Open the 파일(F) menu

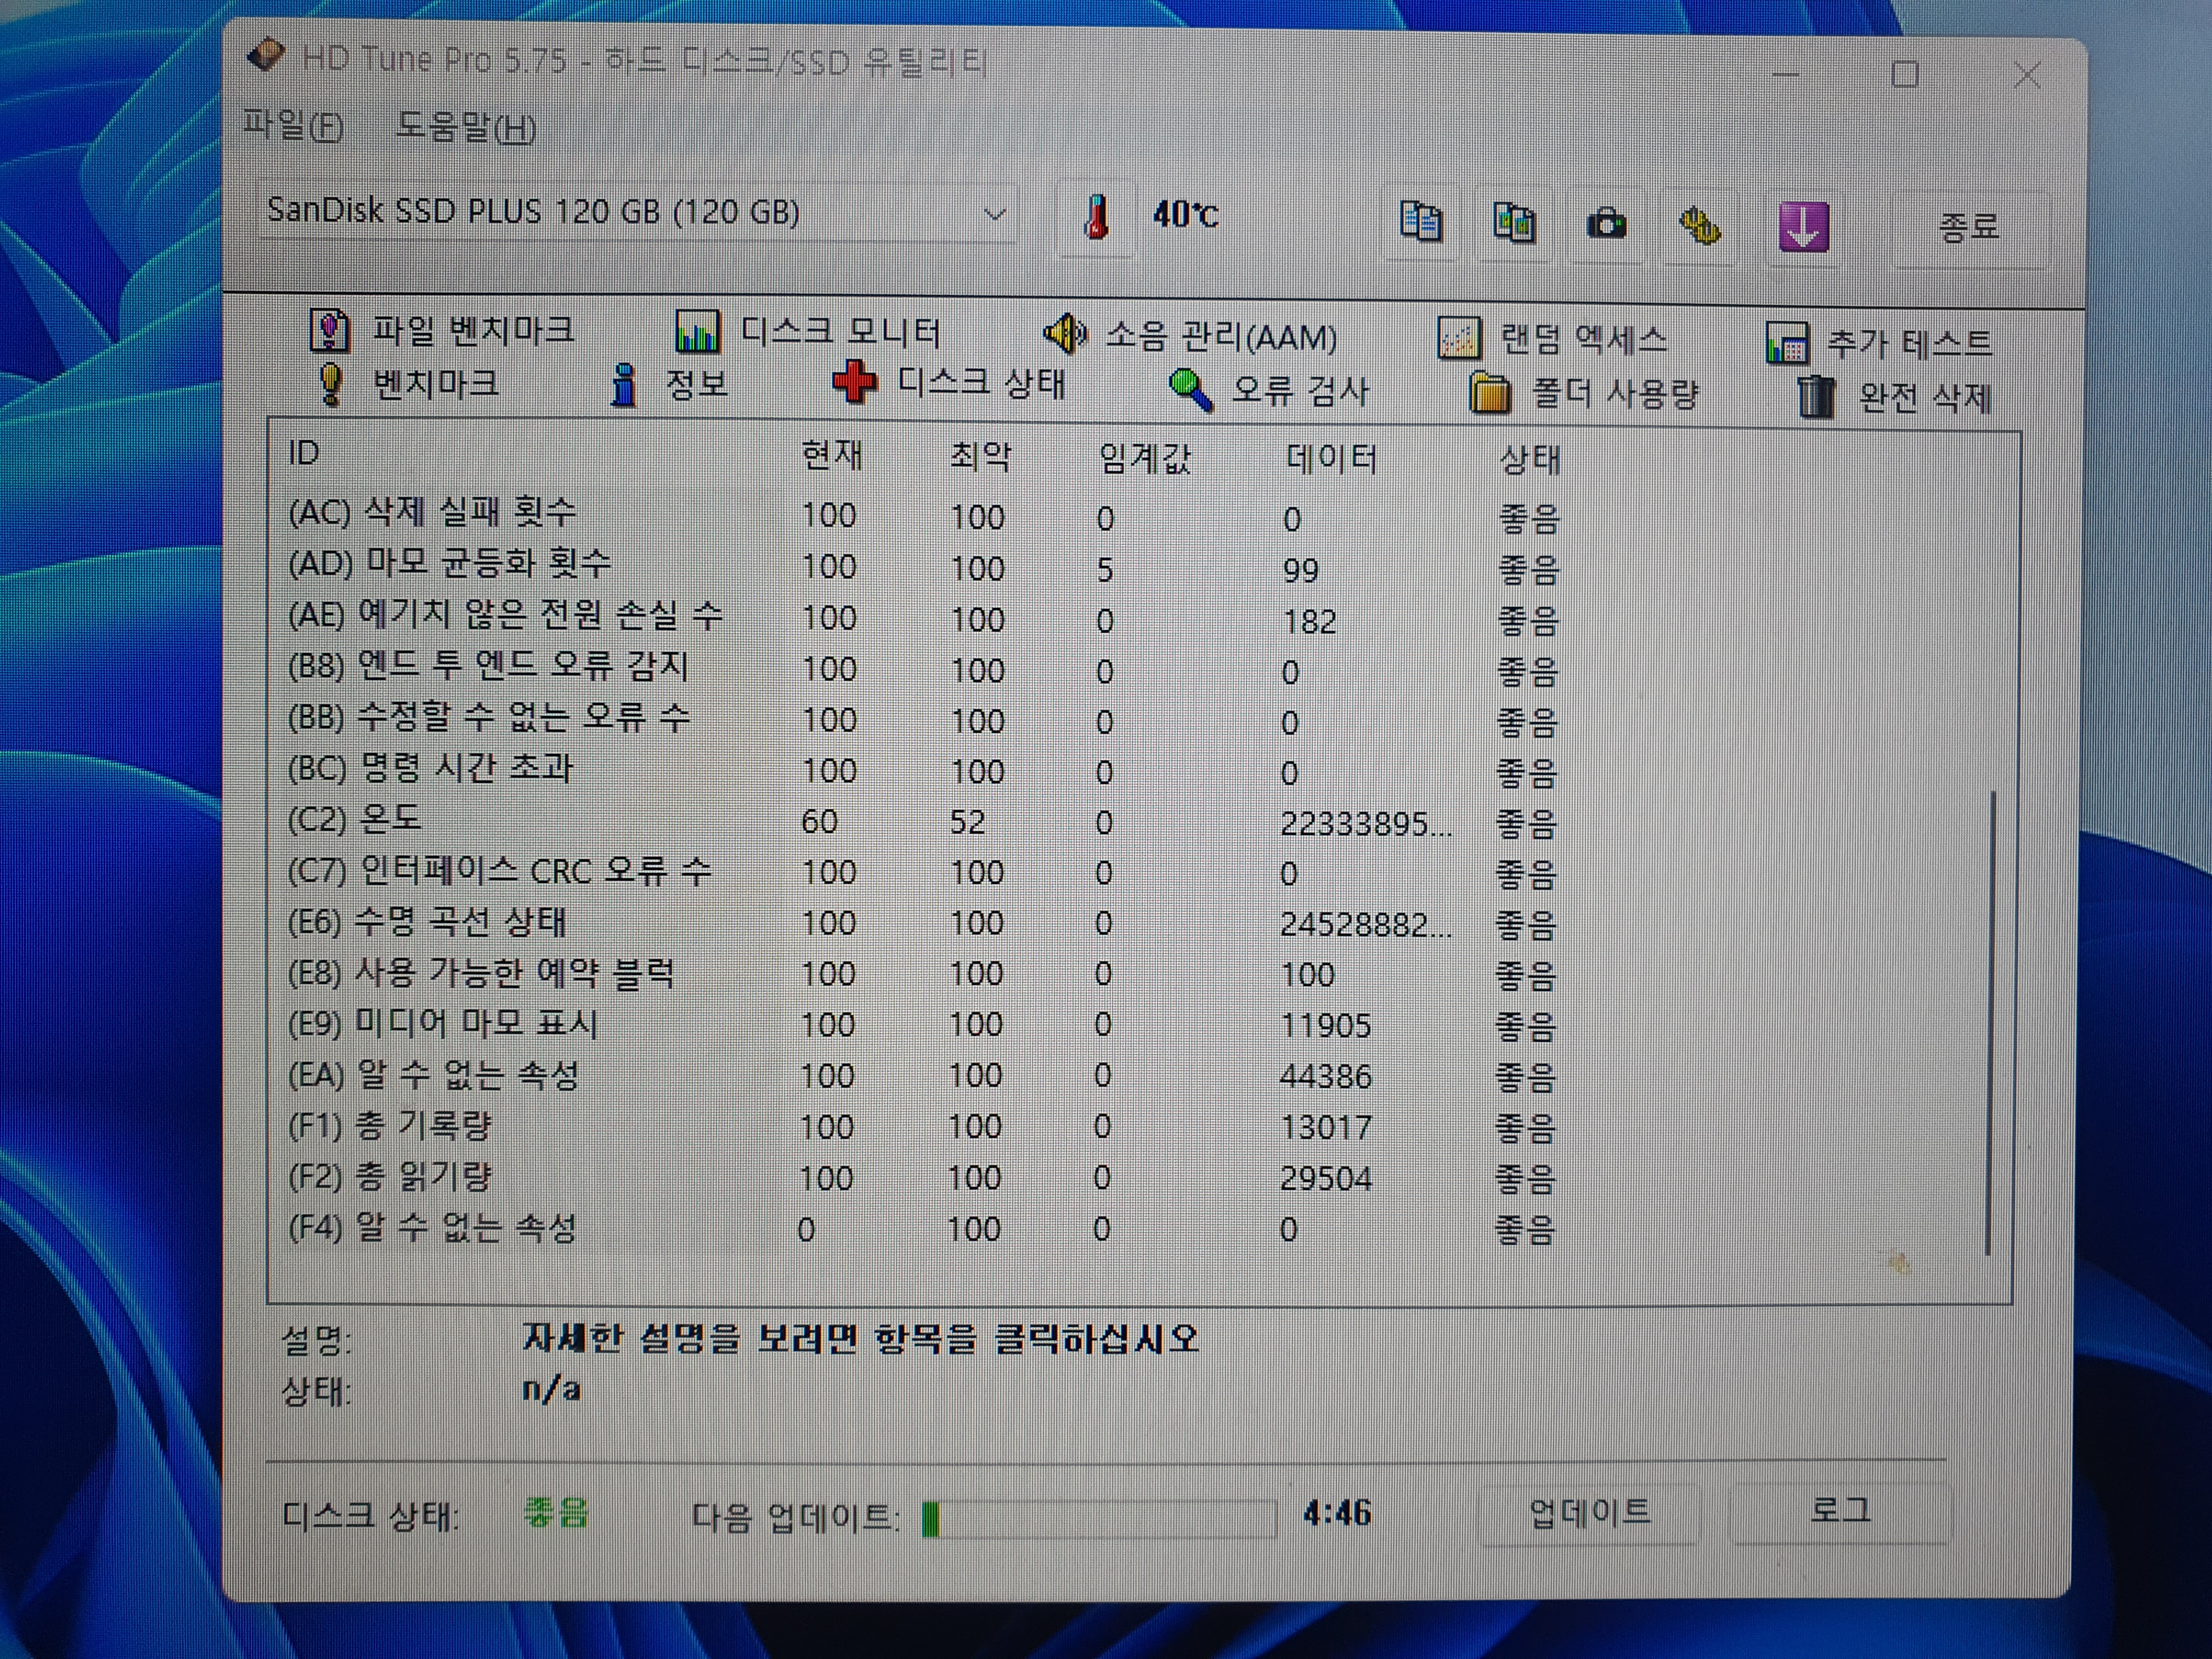(x=293, y=126)
